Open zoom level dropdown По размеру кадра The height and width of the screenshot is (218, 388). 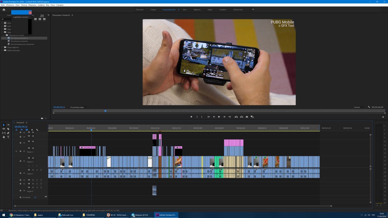coord(79,107)
